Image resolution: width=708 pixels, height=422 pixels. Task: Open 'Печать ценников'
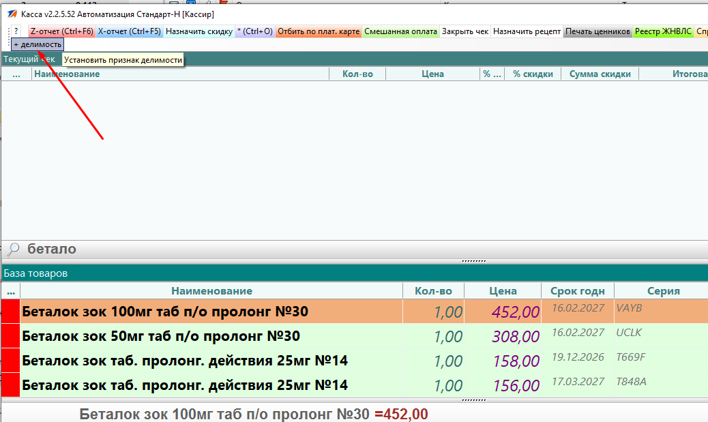click(598, 31)
